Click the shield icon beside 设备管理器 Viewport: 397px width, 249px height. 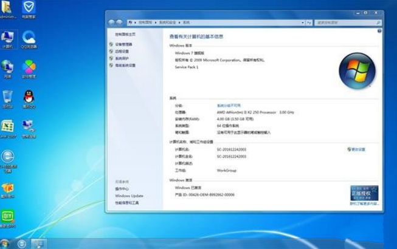111,44
